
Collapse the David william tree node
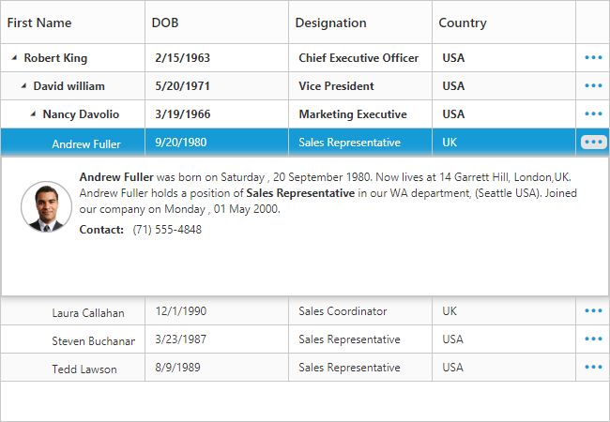(23, 86)
